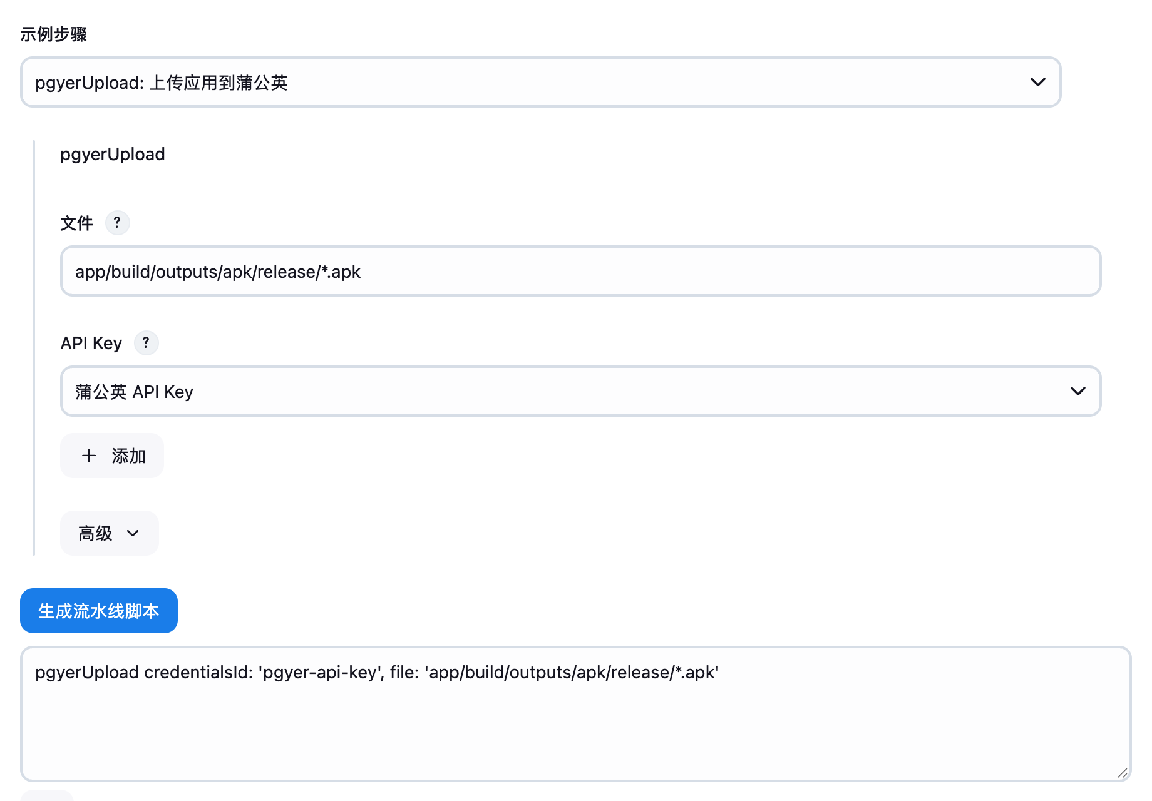The width and height of the screenshot is (1152, 801).
Task: Click the 添加 add credentials button
Action: (112, 456)
